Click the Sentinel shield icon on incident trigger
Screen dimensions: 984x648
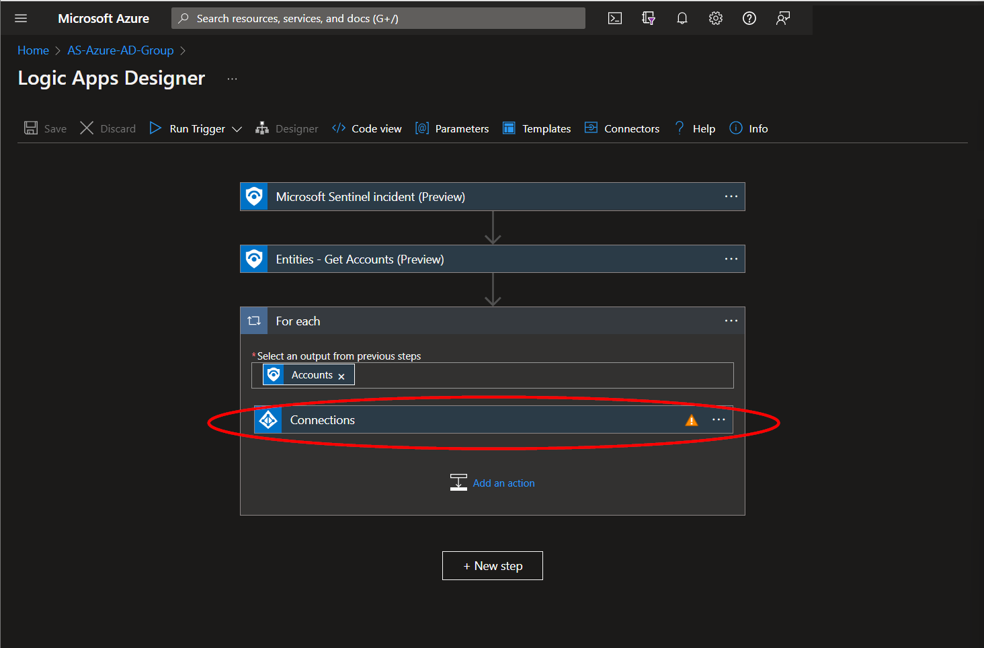tap(254, 196)
